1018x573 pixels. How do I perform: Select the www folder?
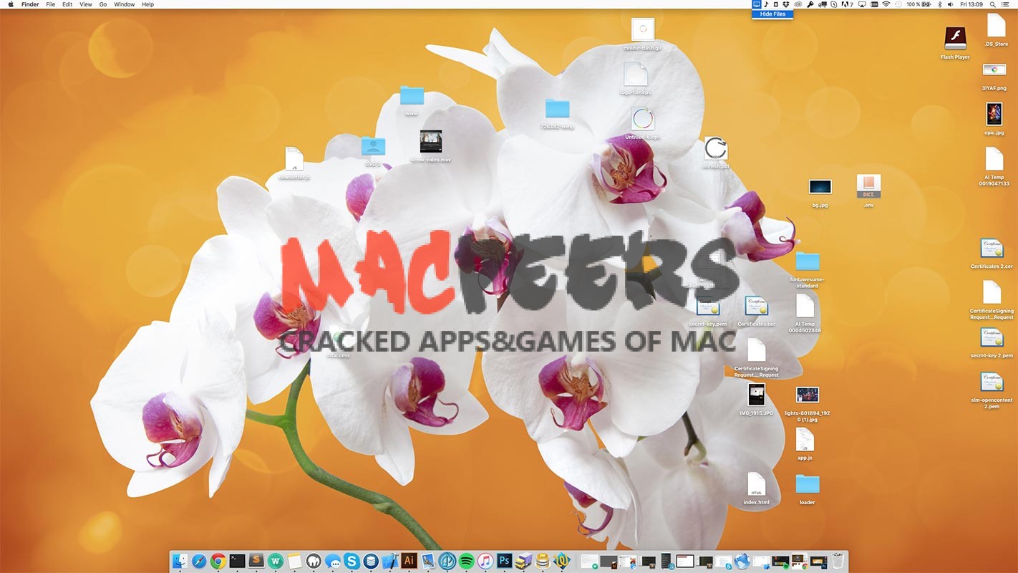(412, 95)
